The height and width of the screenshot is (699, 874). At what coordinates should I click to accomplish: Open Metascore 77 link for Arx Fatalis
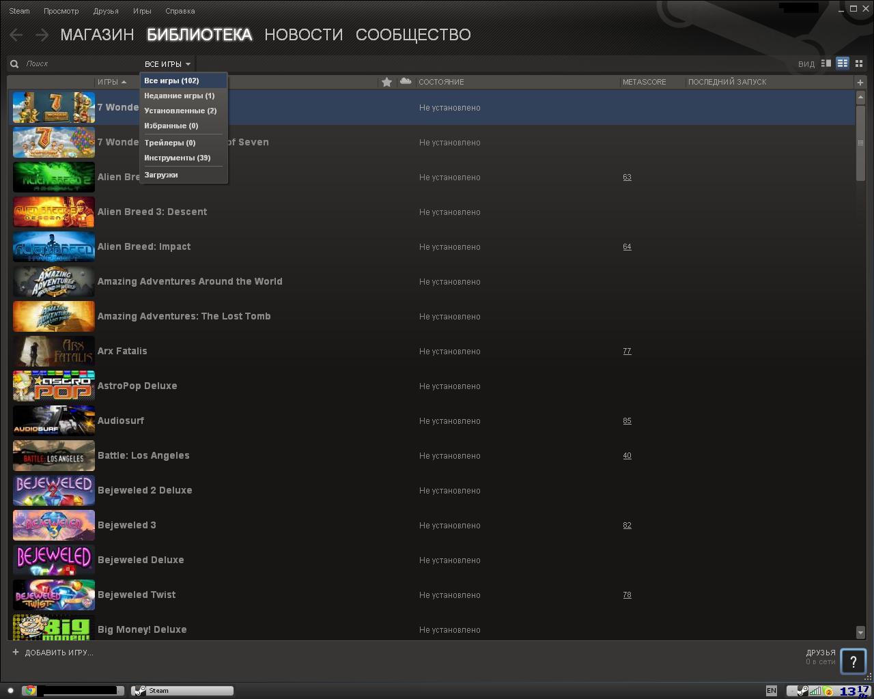(x=627, y=351)
